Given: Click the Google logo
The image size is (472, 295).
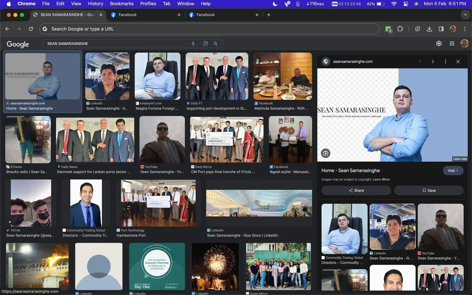Looking at the screenshot, I should (18, 44).
